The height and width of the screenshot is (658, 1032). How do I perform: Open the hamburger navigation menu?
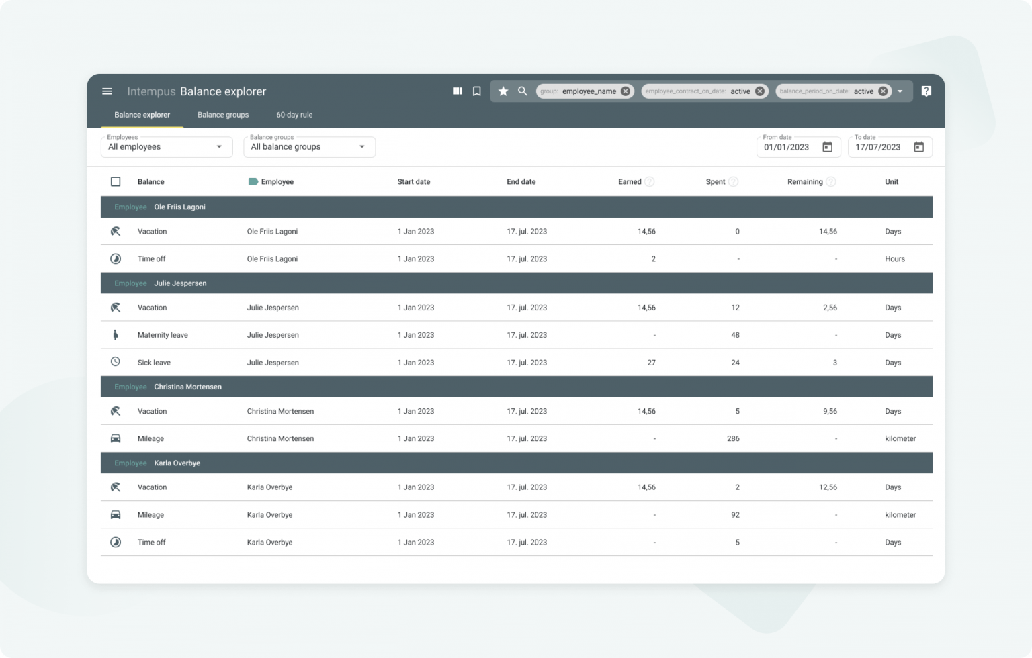[107, 91]
